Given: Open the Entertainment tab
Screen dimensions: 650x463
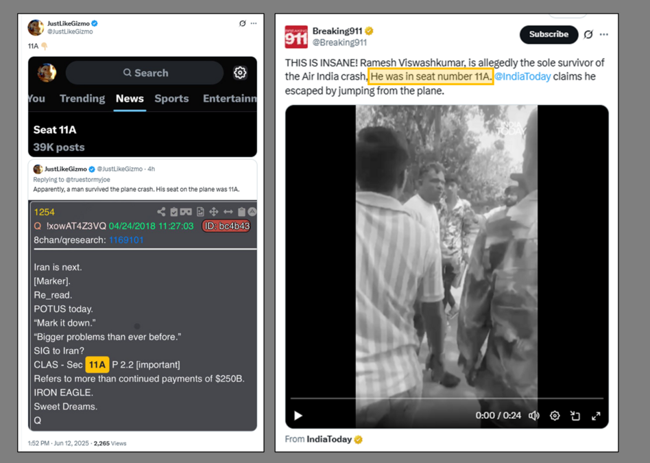Looking at the screenshot, I should (x=230, y=98).
